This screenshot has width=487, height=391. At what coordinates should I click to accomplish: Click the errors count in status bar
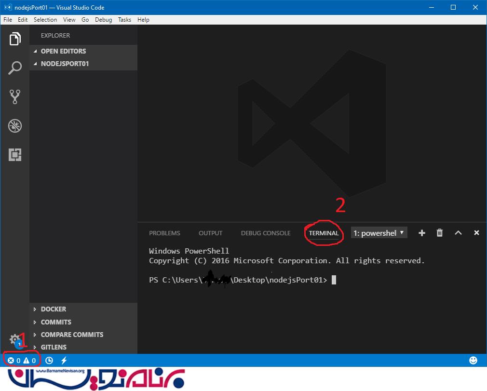pyautogui.click(x=14, y=361)
